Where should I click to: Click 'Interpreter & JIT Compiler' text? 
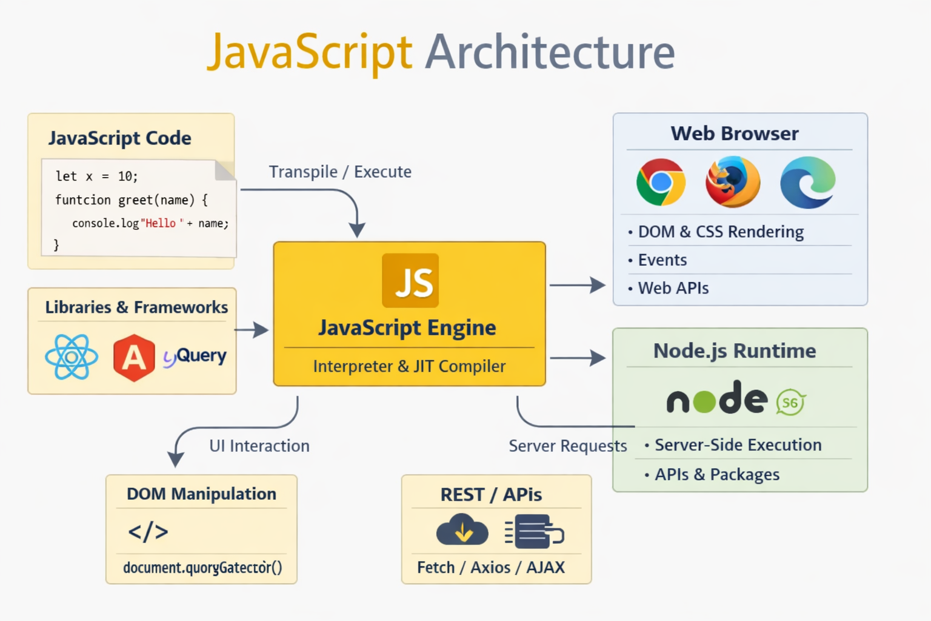click(x=409, y=366)
